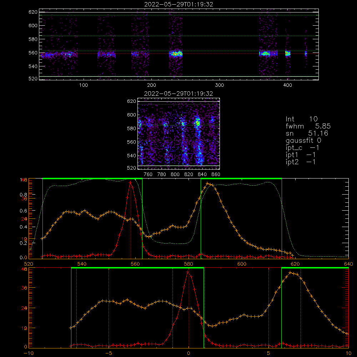This screenshot has height=357, width=357.
Task: Click the white "0.4" y-axis label of the profile plot
Action: (24, 227)
